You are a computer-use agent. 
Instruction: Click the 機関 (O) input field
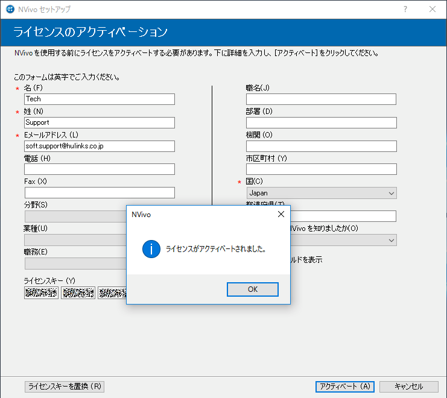(x=321, y=146)
